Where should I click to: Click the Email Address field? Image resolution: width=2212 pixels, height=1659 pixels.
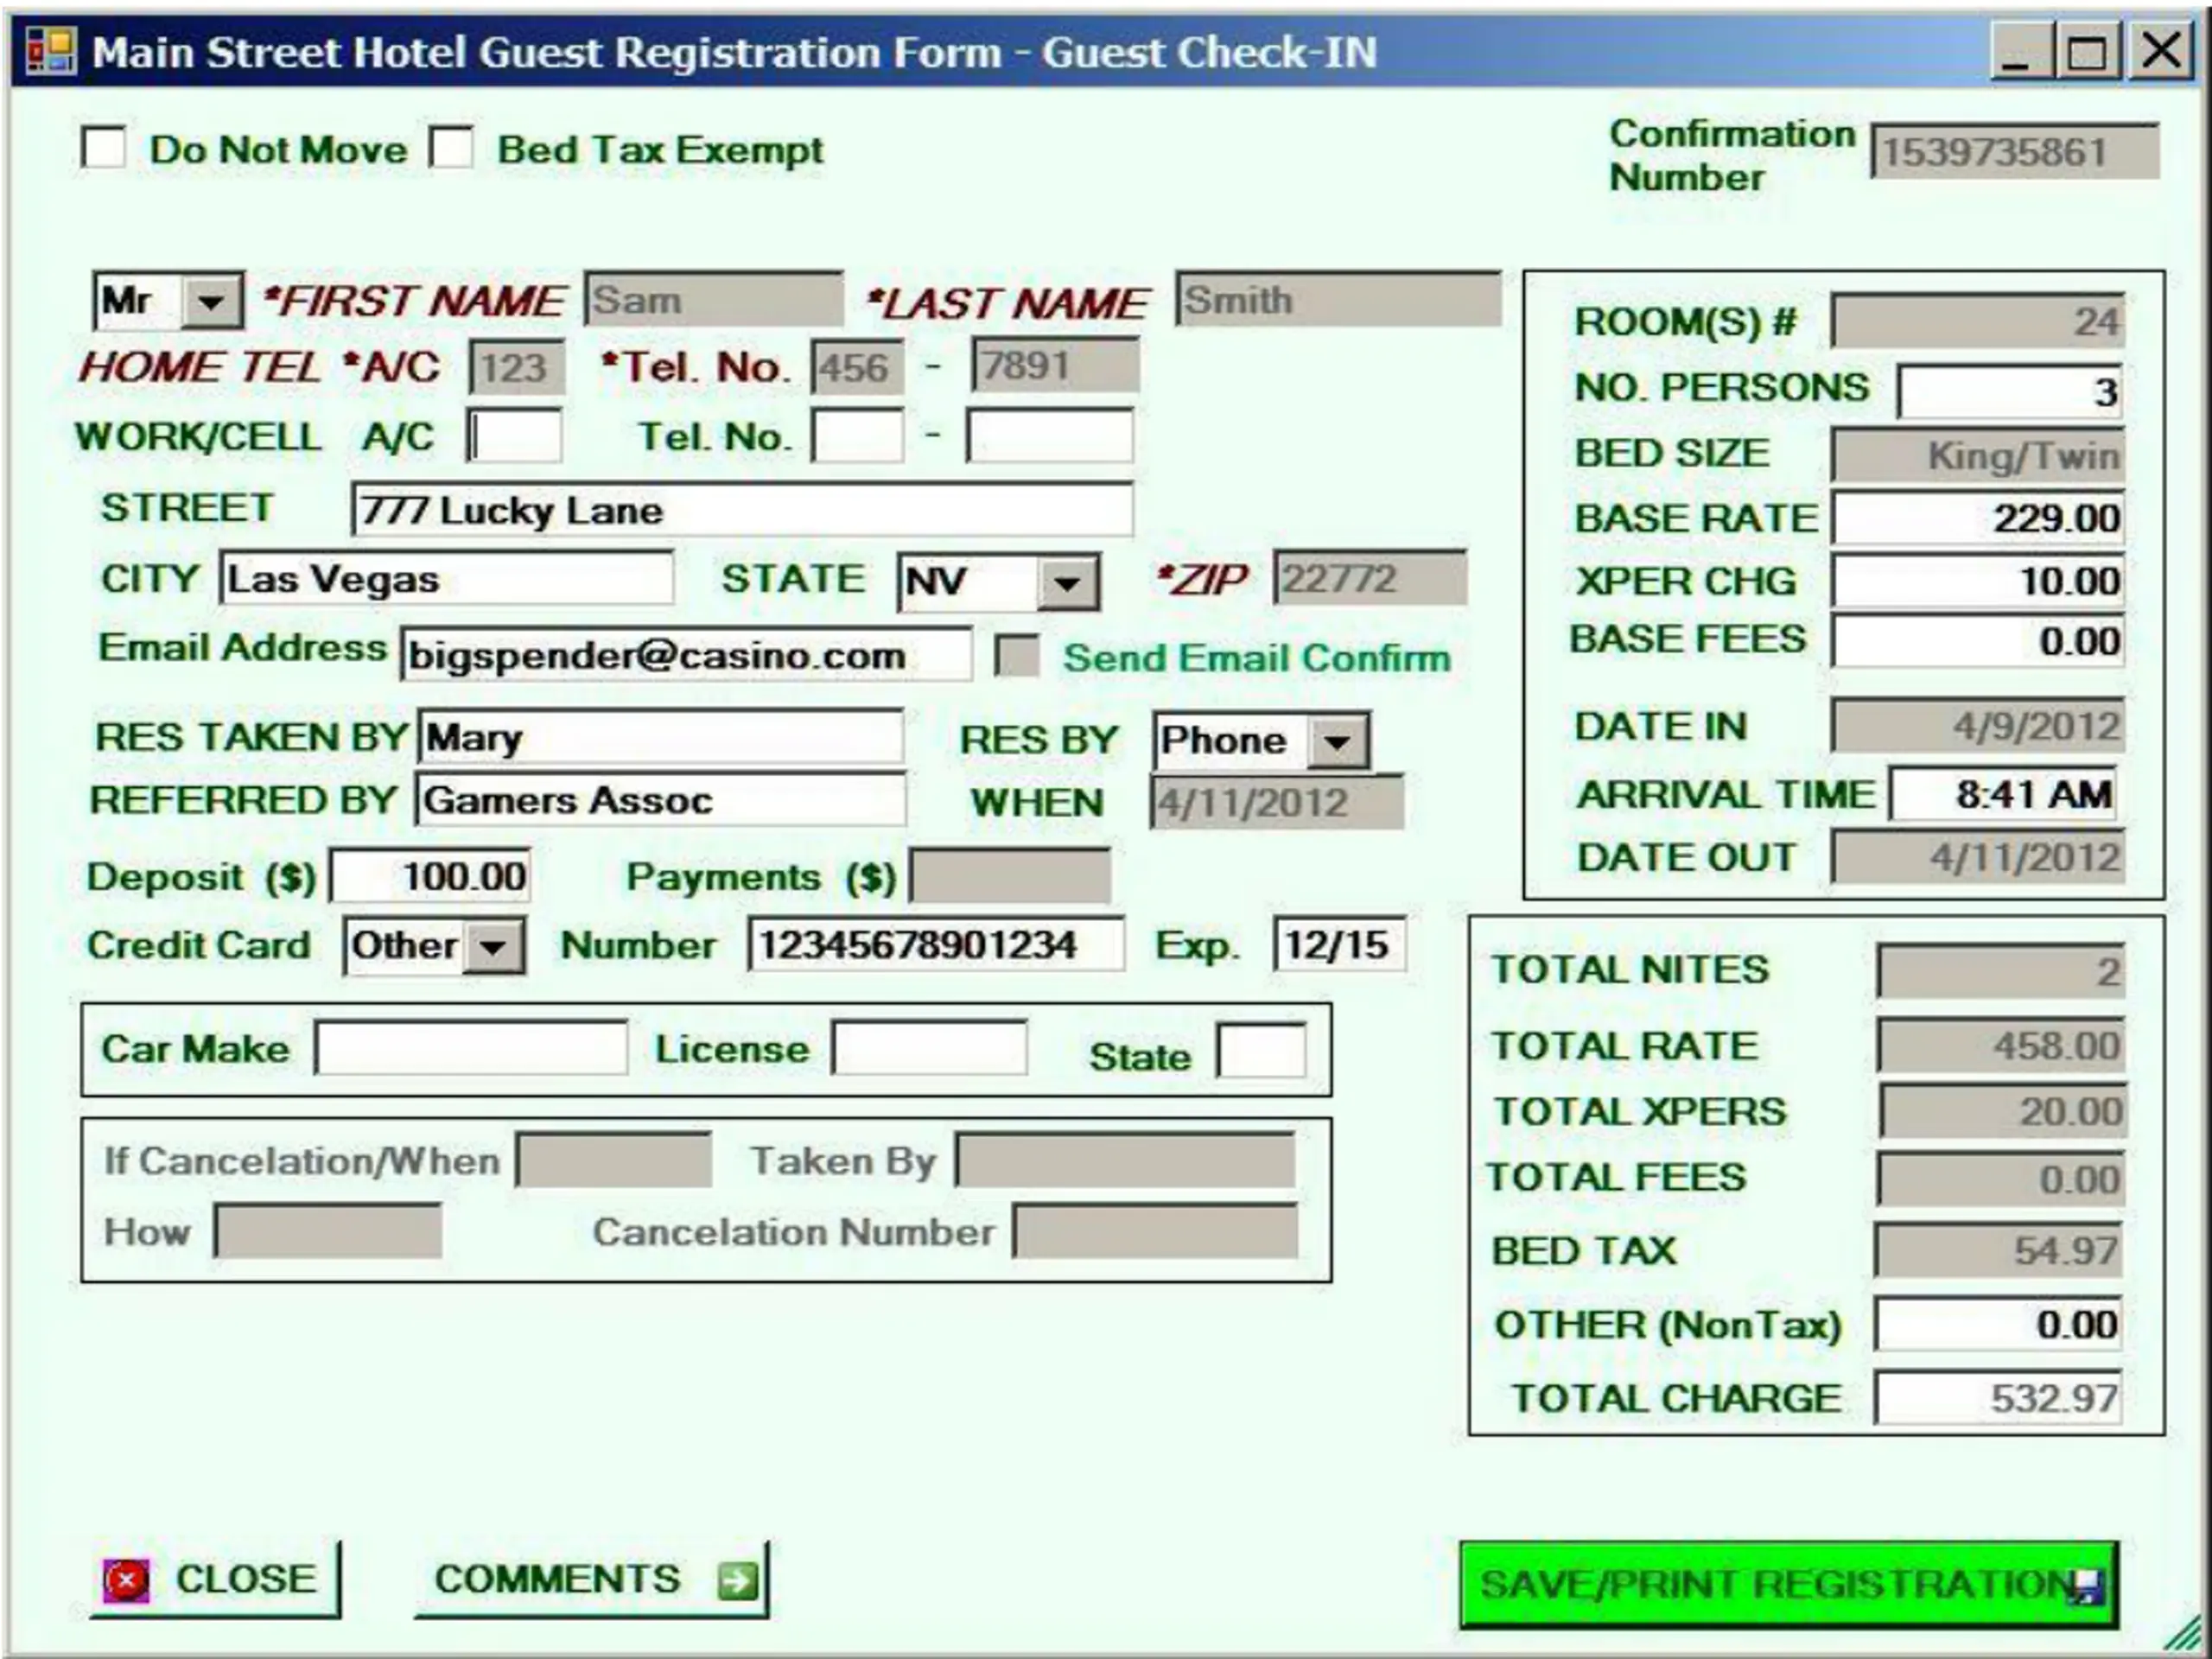tap(686, 655)
